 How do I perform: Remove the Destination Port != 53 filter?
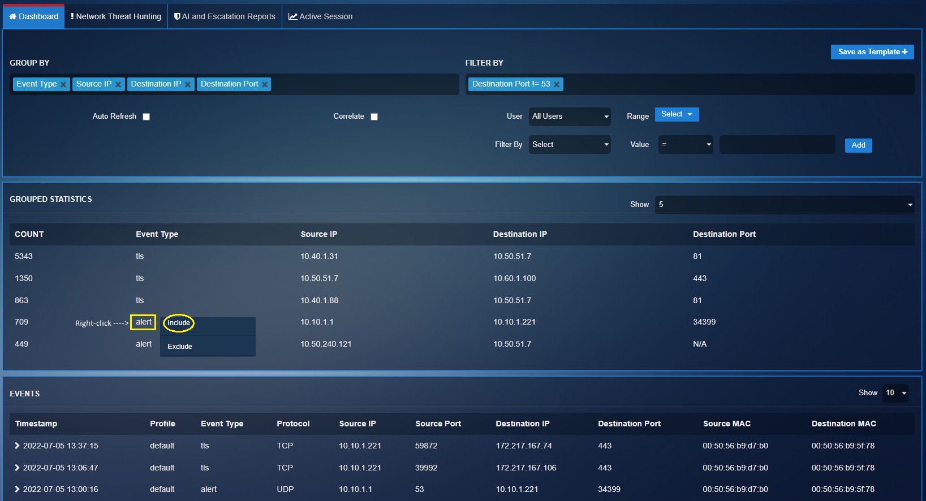coord(557,84)
